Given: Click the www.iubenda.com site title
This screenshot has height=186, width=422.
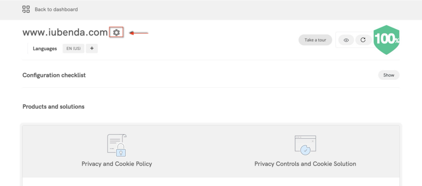Looking at the screenshot, I should click(65, 33).
